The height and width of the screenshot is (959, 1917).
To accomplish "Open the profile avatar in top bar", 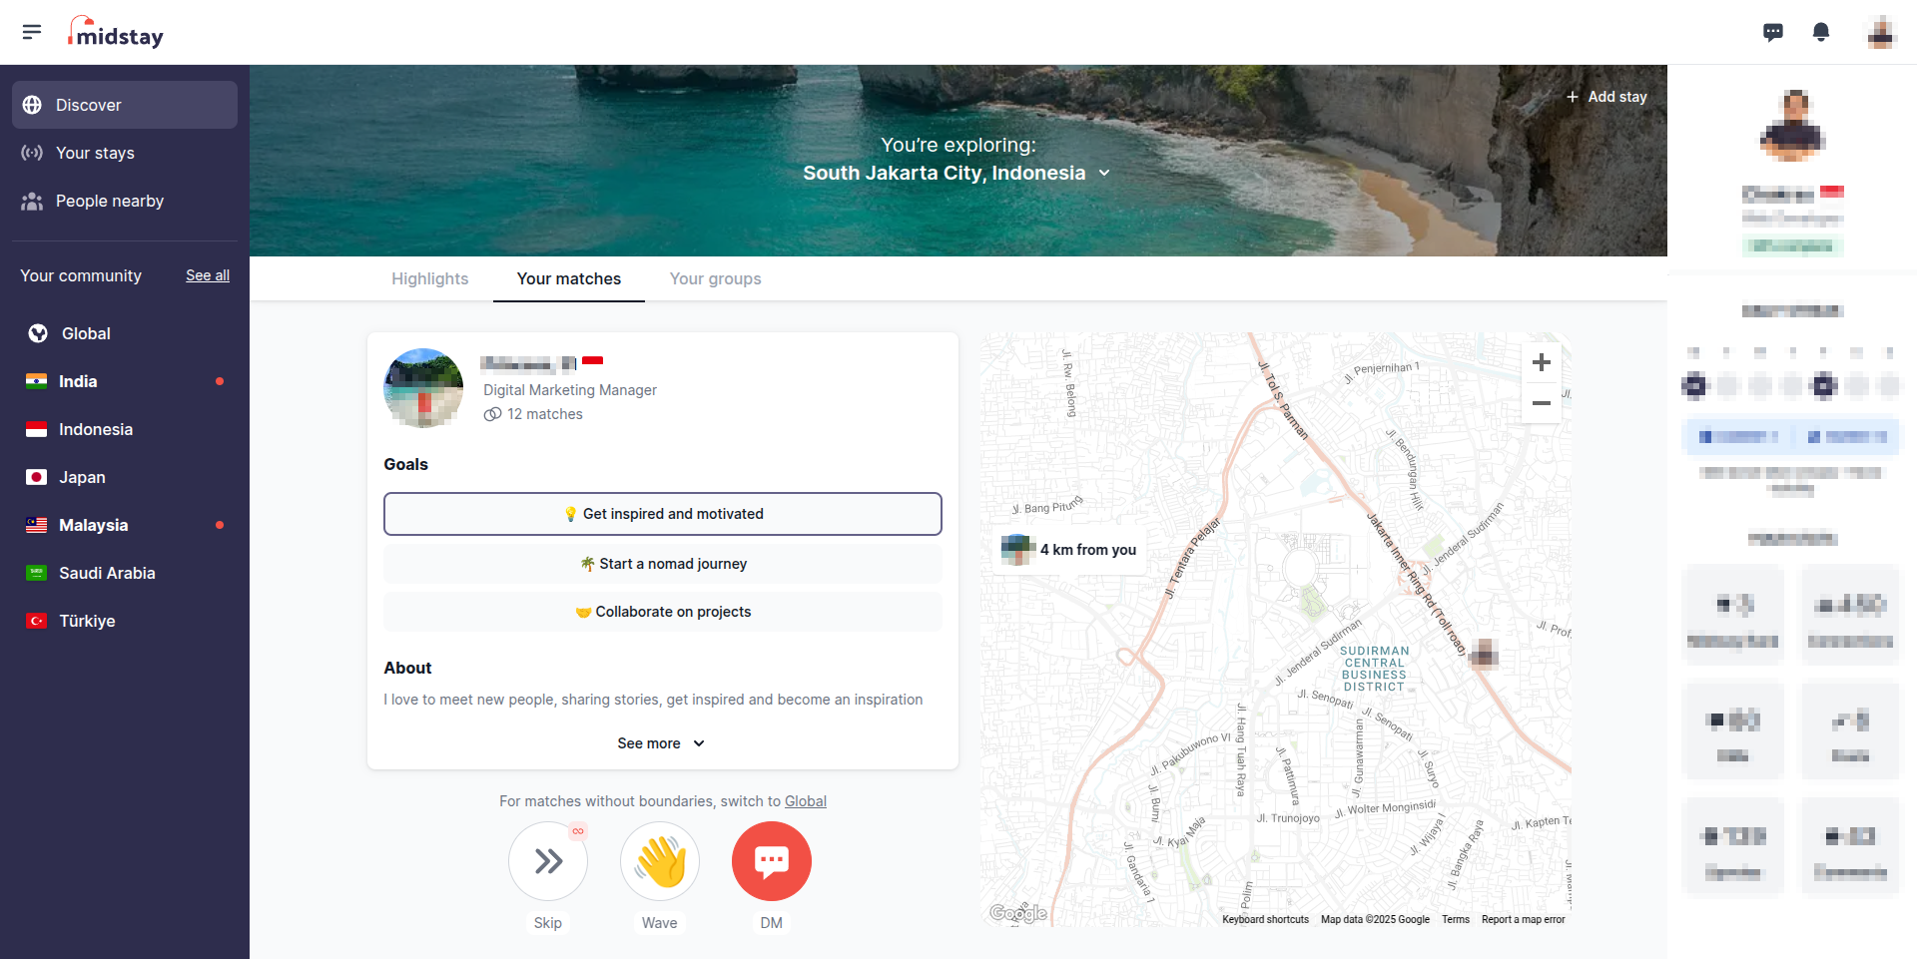I will click(x=1881, y=32).
